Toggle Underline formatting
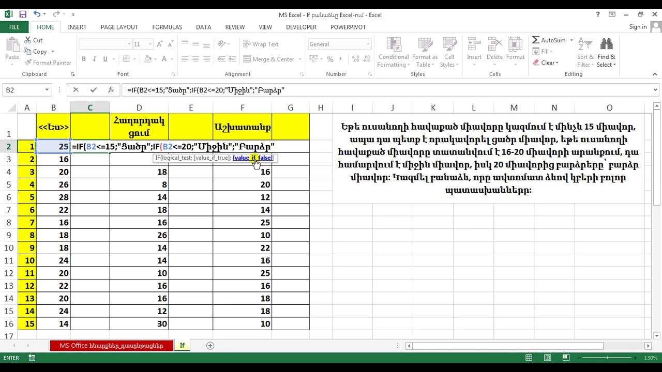 (106, 59)
